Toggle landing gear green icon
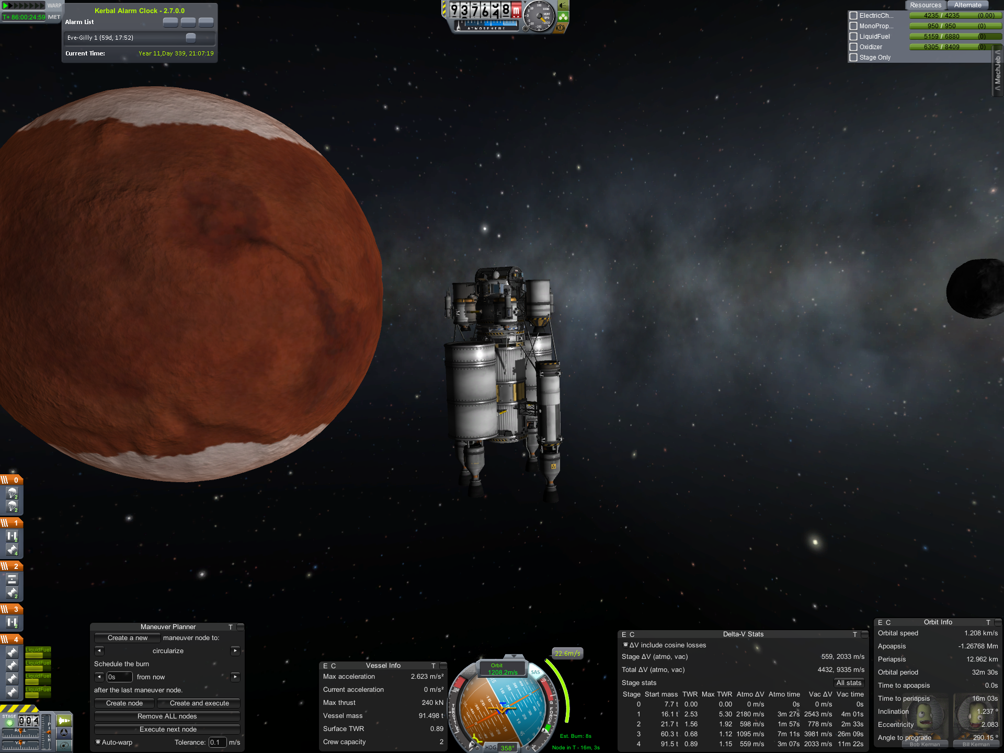Viewport: 1004px width, 753px height. coord(563,17)
